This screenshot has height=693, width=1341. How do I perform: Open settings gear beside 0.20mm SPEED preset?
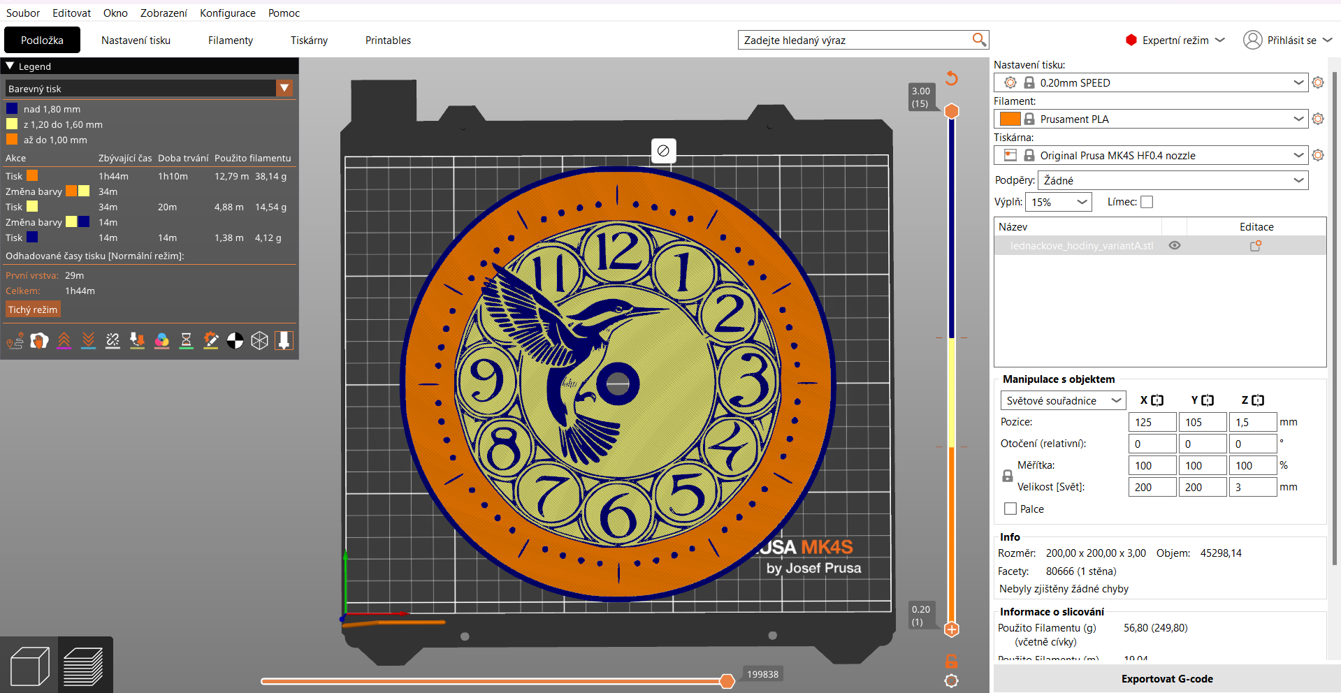[1318, 82]
